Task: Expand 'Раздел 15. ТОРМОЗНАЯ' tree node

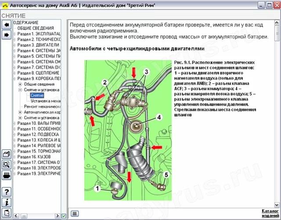Action: coord(14,151)
